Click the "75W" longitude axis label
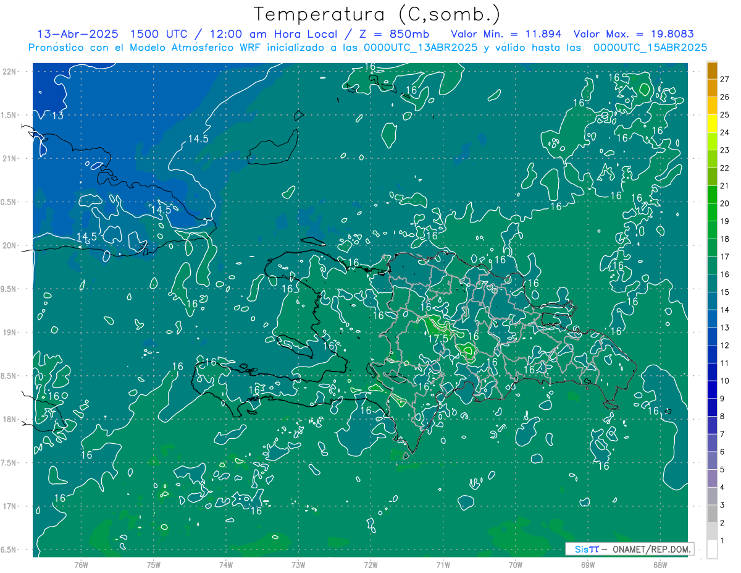The image size is (741, 573). click(153, 564)
